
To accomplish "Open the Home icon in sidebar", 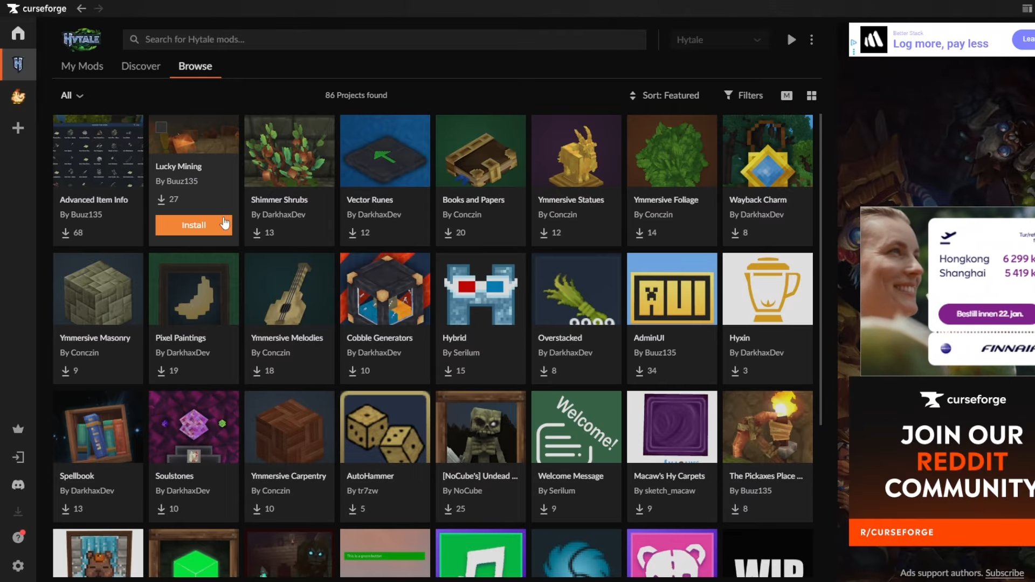I will tap(18, 33).
